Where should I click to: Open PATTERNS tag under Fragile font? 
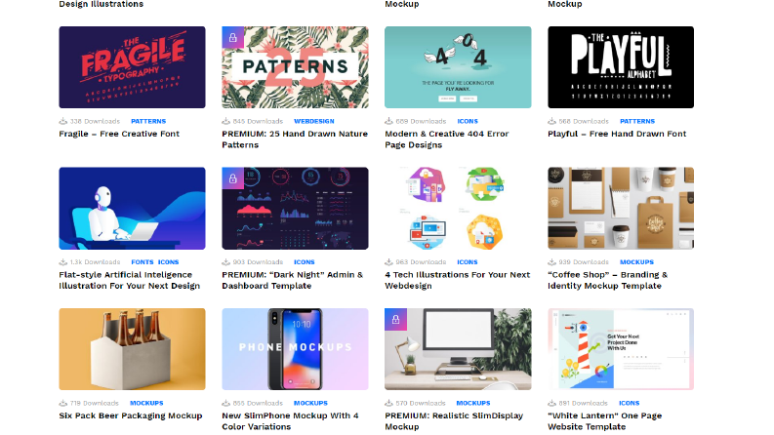tap(148, 121)
